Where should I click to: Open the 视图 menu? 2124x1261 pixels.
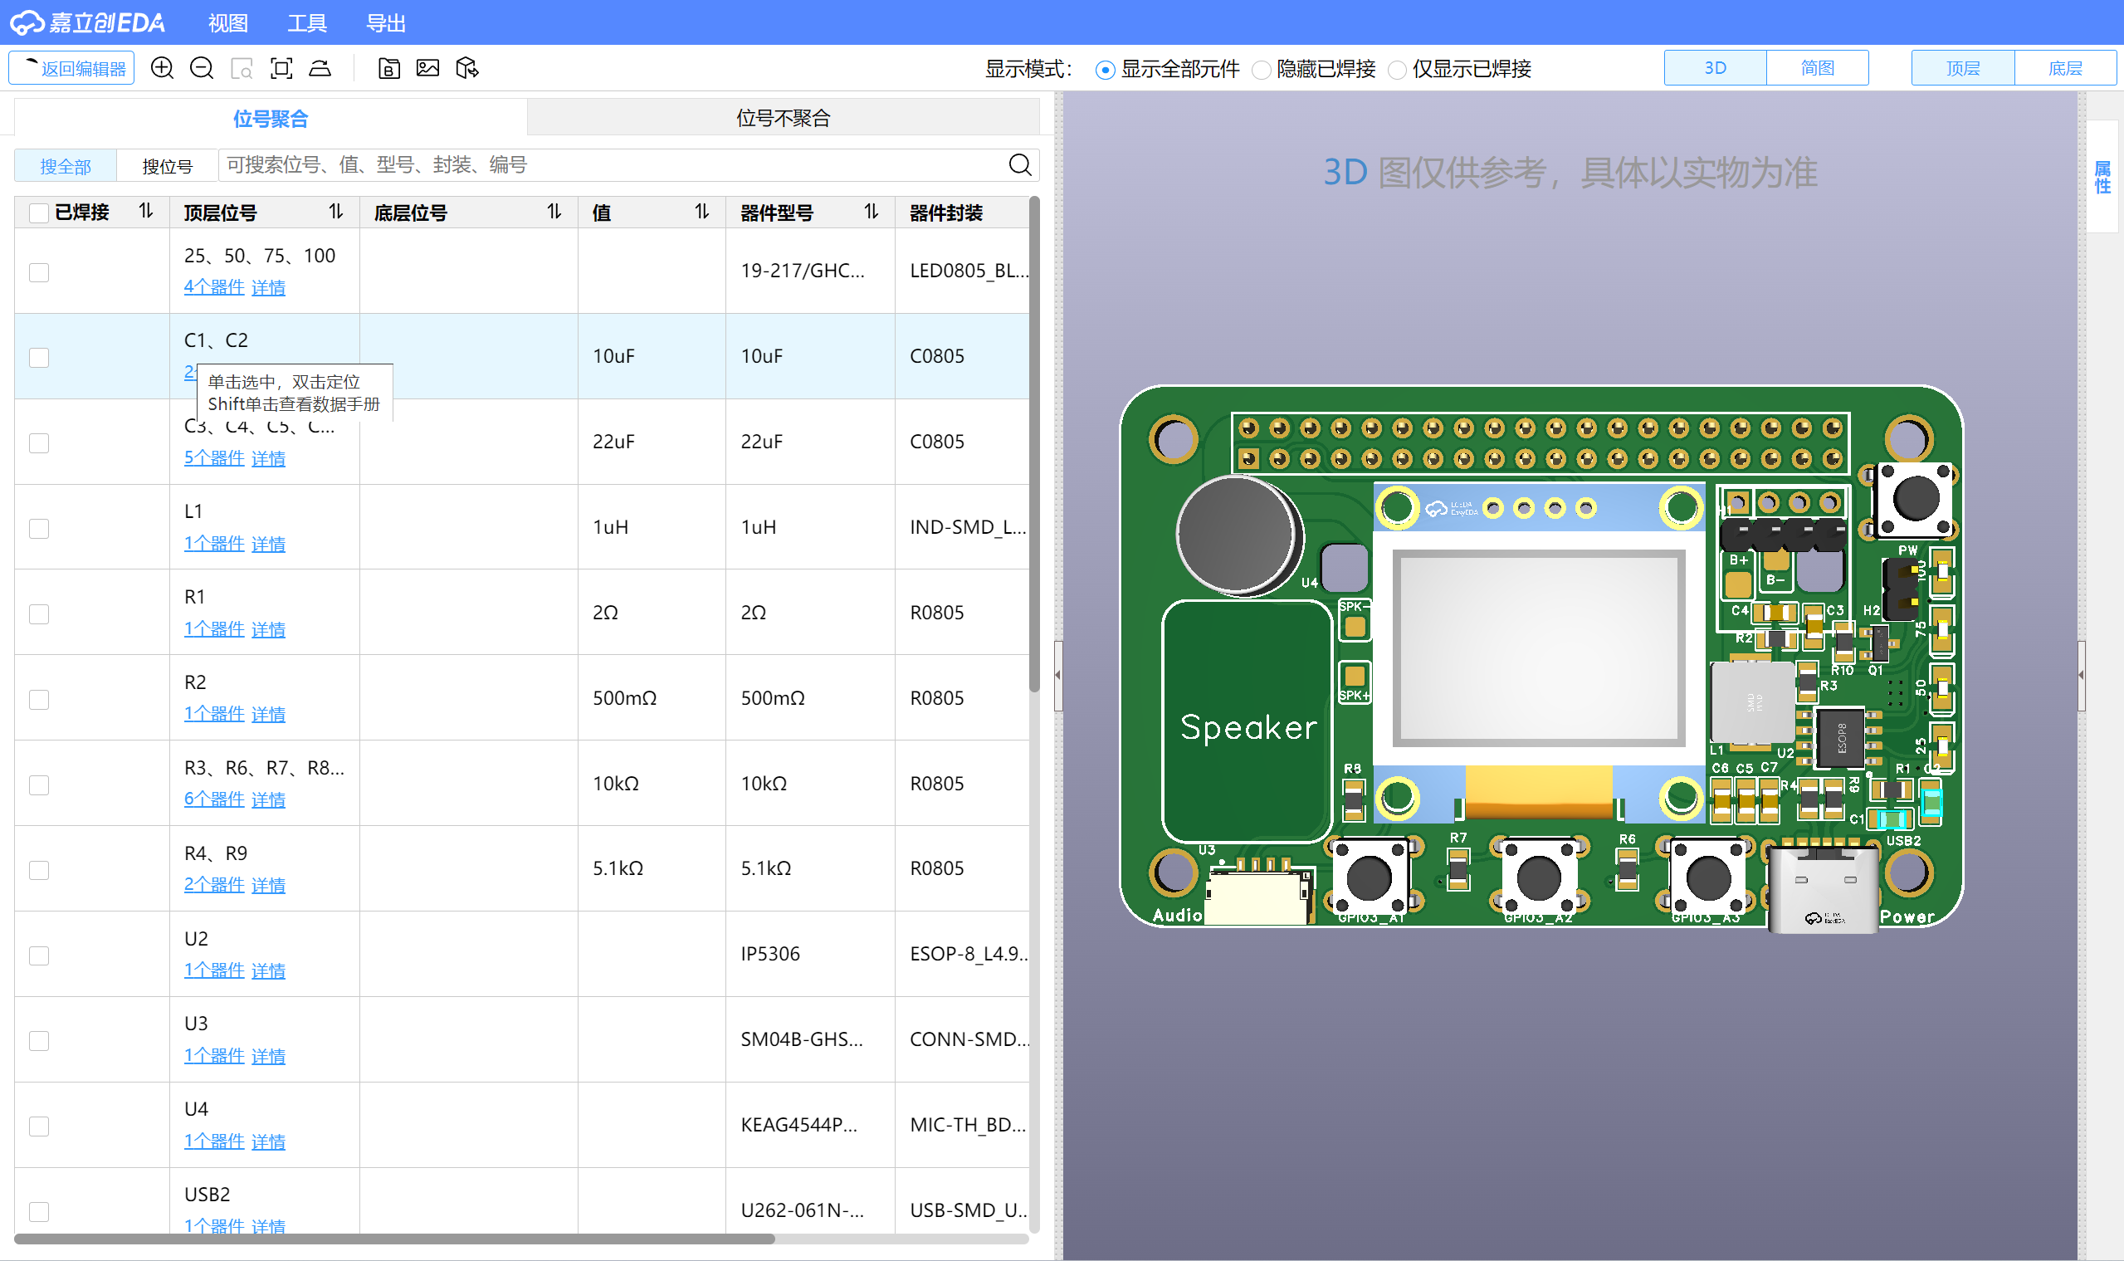(228, 23)
